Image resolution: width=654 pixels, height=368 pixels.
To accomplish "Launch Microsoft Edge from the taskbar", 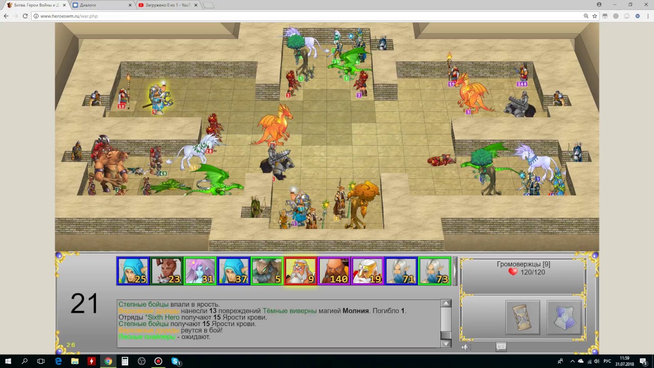I will [x=58, y=361].
